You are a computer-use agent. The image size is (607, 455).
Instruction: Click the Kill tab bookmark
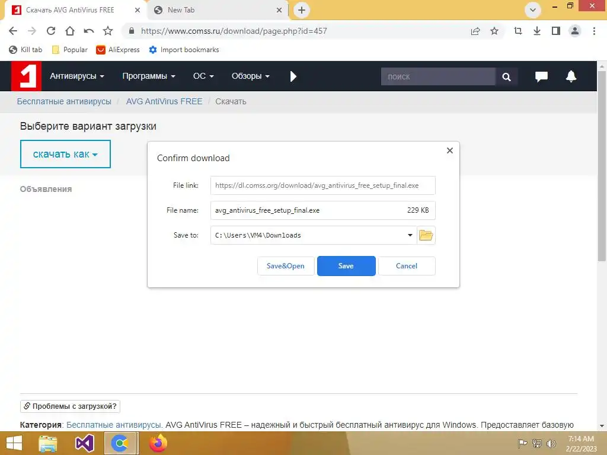[25, 50]
